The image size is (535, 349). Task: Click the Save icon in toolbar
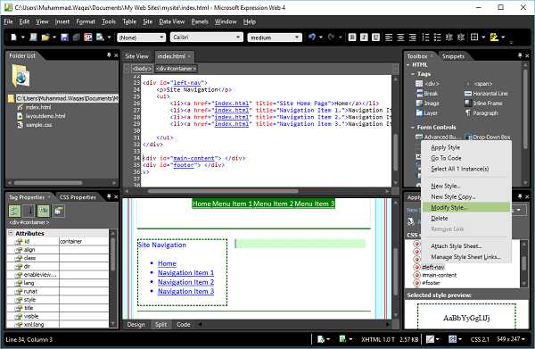coord(64,37)
